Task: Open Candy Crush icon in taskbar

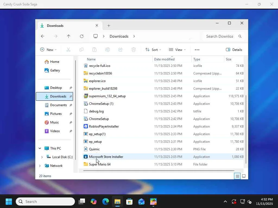Action: click(x=153, y=201)
